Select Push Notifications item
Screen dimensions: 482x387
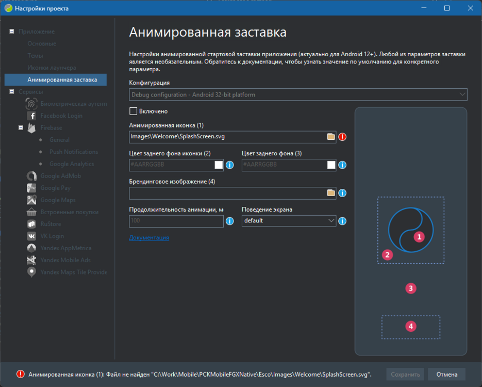[74, 152]
